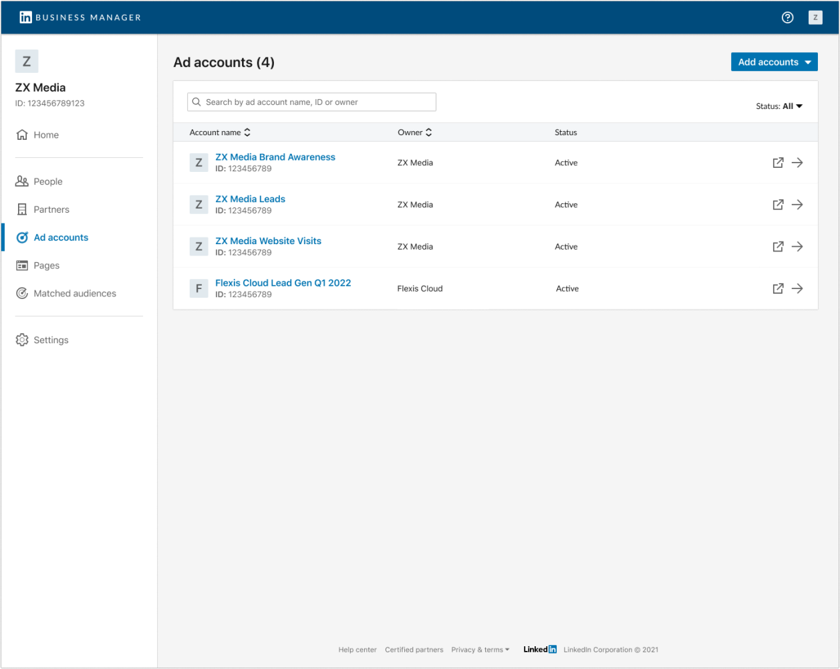Open the People section in the sidebar

click(47, 181)
